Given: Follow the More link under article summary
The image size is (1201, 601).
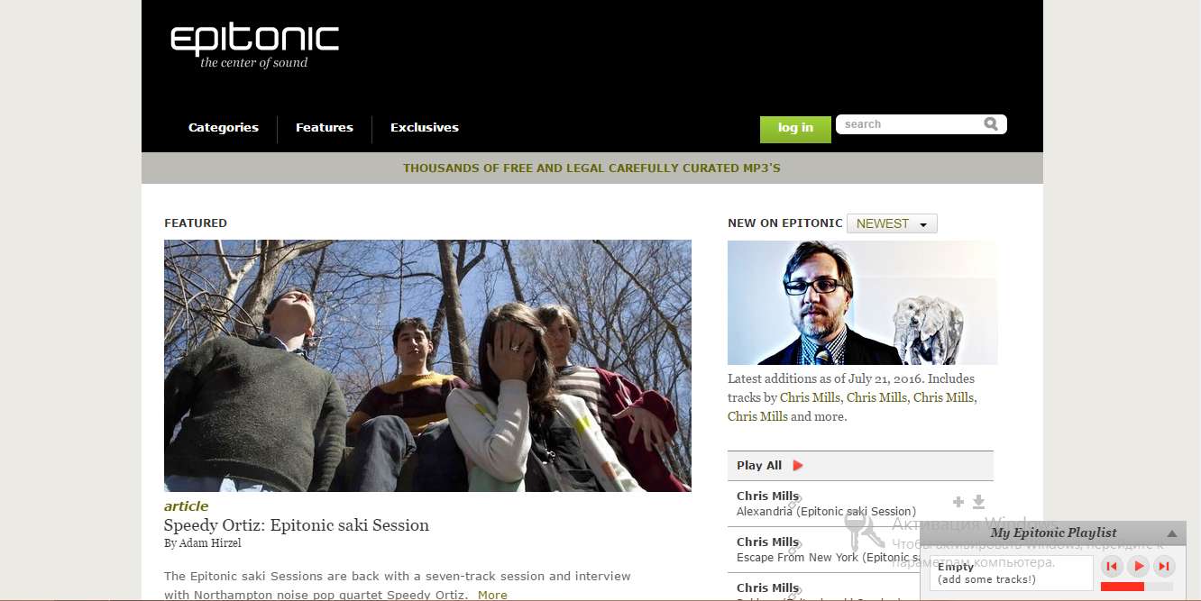Looking at the screenshot, I should [x=492, y=595].
